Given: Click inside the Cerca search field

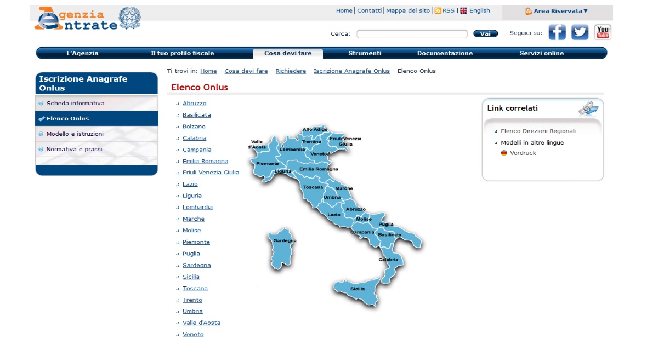Looking at the screenshot, I should click(x=411, y=34).
